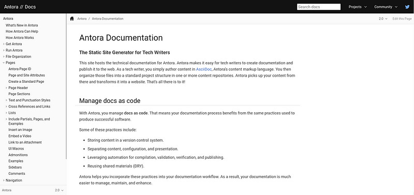Open the Antora Page ID page

[20, 69]
